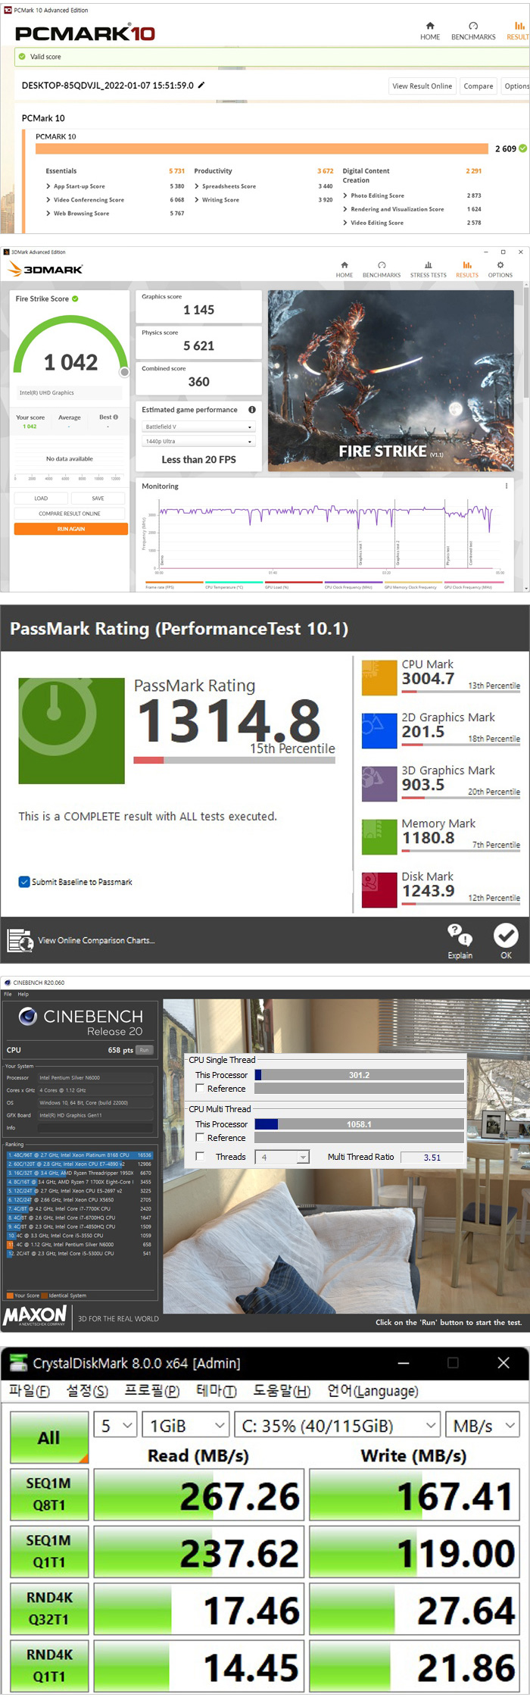Click View Result Online in PCMark
The image size is (530, 1697).
point(422,86)
